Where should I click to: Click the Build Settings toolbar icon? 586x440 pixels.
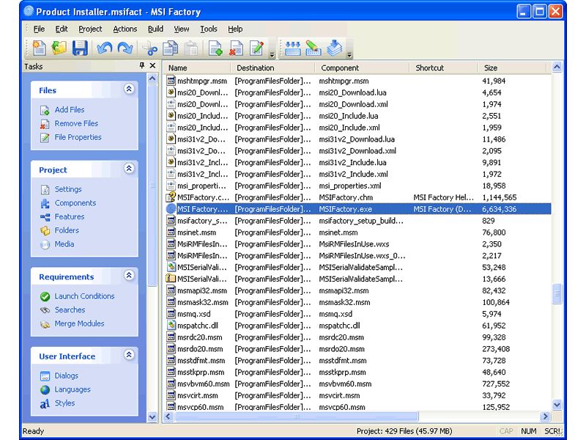click(292, 48)
